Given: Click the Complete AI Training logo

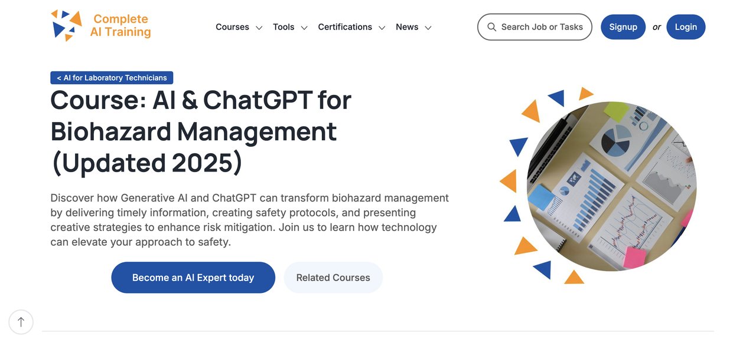Looking at the screenshot, I should pos(101,26).
